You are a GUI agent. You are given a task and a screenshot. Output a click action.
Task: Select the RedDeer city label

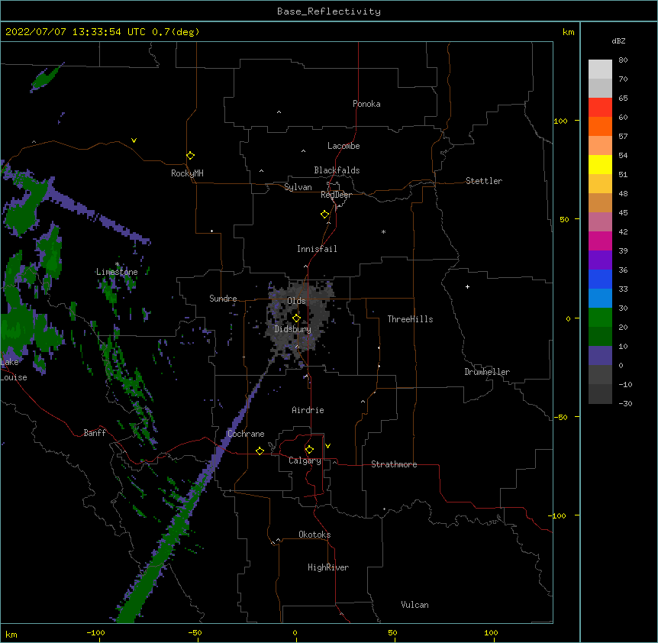[336, 195]
